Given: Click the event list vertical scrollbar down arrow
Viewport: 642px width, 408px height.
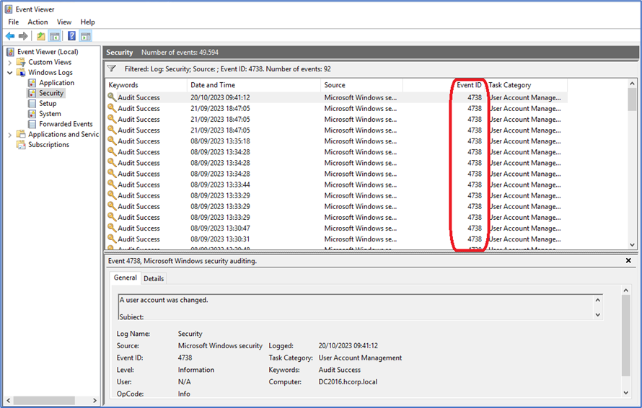Looking at the screenshot, I should [x=633, y=245].
